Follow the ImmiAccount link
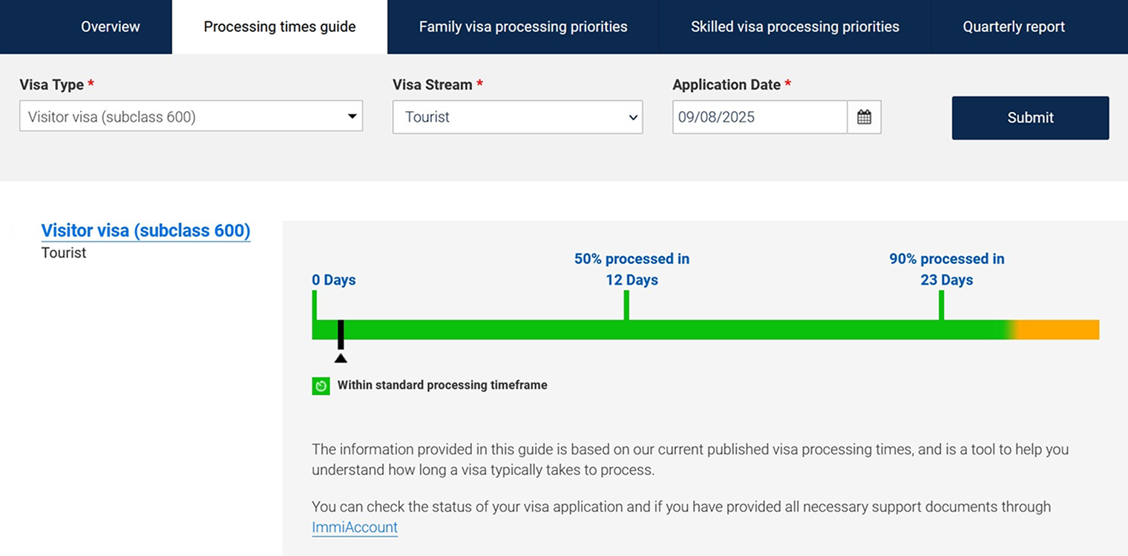Viewport: 1128px width, 556px height. coord(355,527)
